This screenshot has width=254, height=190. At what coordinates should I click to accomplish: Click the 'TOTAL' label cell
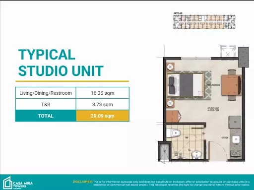(46, 116)
